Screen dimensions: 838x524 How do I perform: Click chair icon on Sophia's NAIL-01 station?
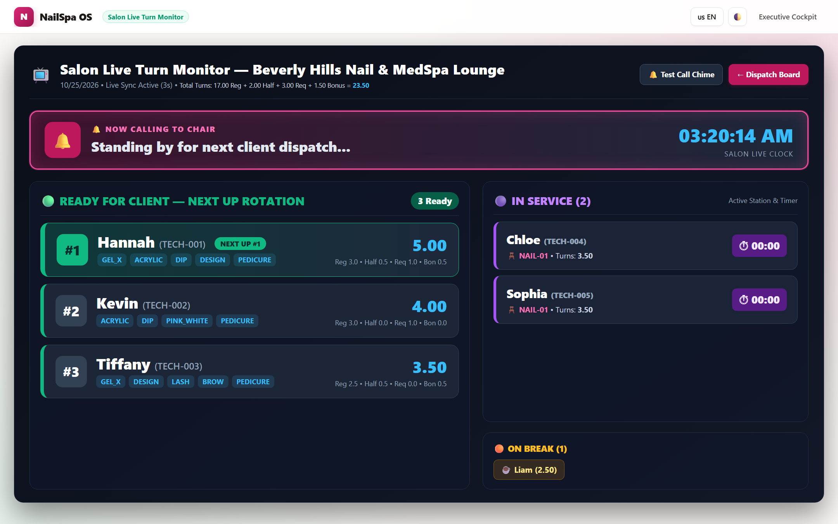click(x=512, y=310)
